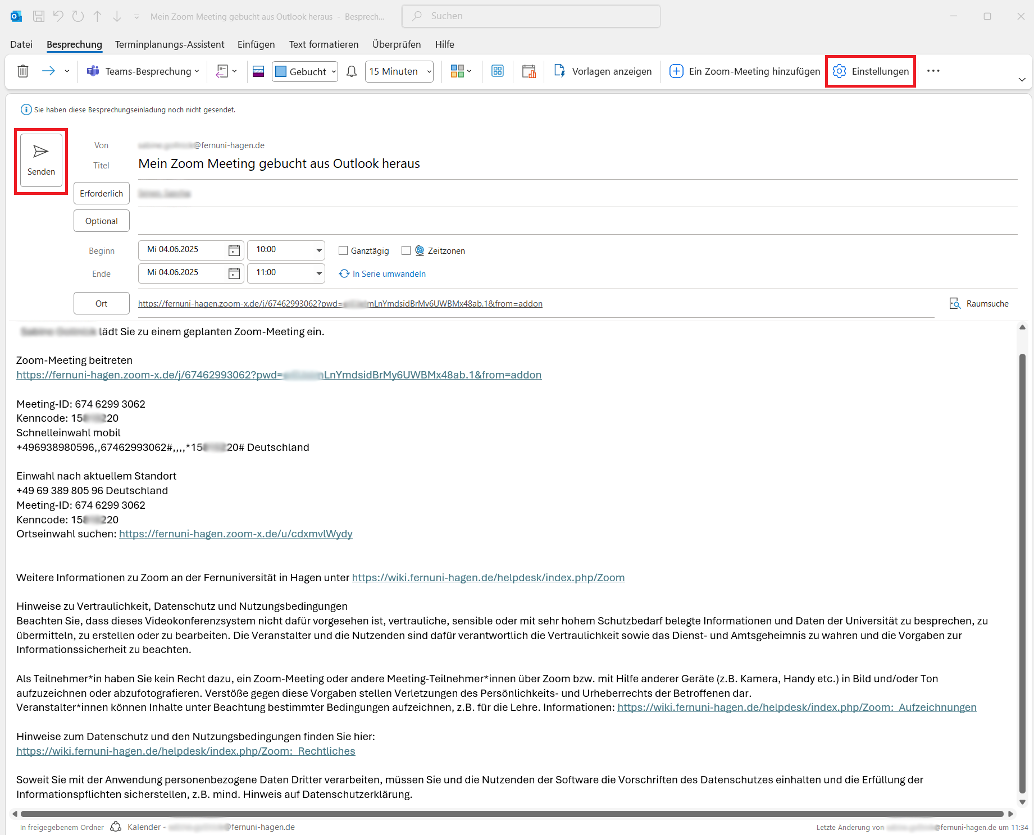The height and width of the screenshot is (835, 1034).
Task: Click the Forward arrow icon
Action: click(49, 71)
